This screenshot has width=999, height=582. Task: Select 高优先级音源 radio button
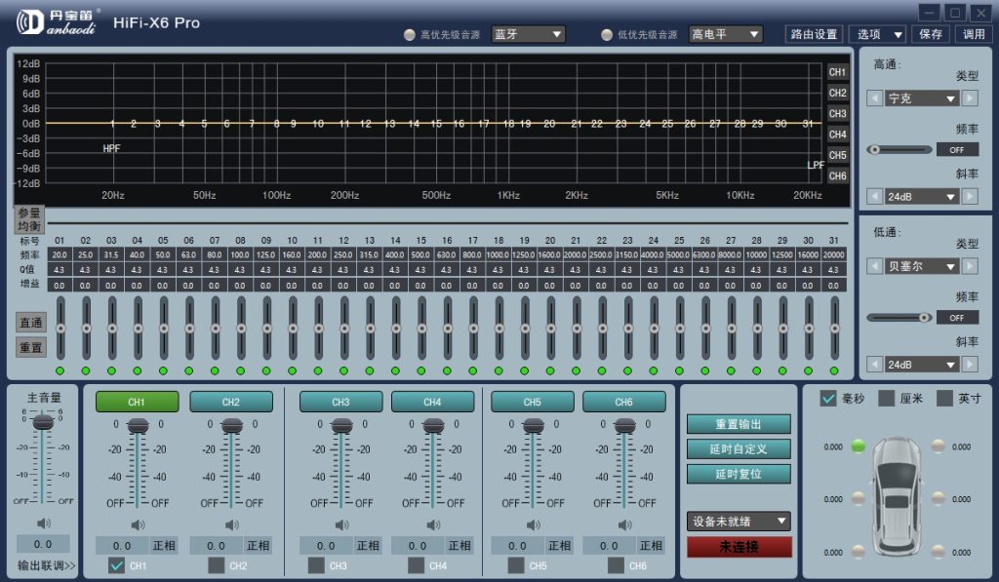[x=410, y=34]
